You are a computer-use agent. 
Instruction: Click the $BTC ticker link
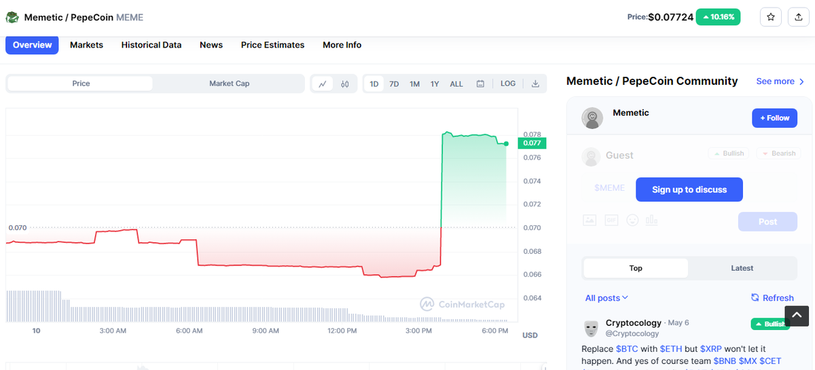click(x=627, y=348)
